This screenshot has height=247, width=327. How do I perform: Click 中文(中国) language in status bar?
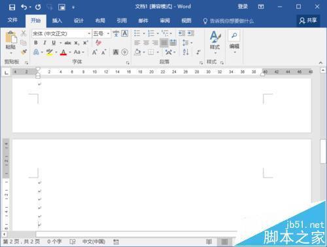pos(94,242)
